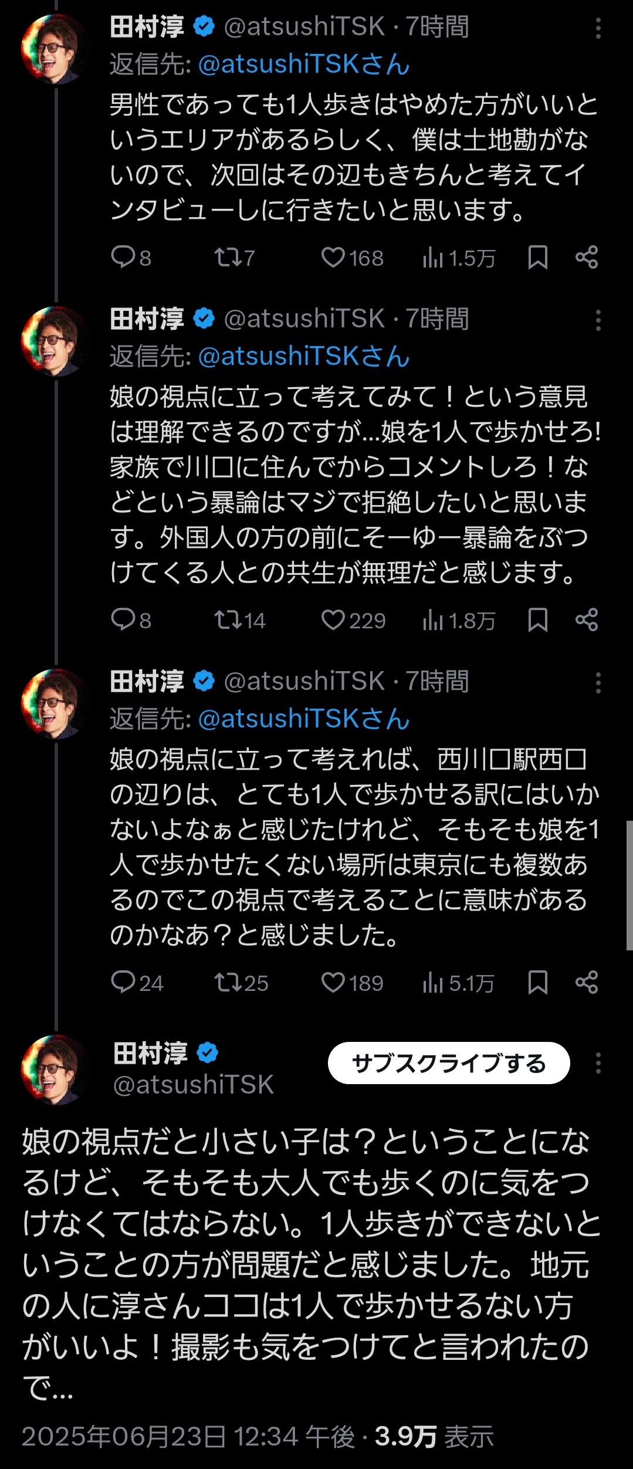The height and width of the screenshot is (1469, 633).
Task: Like the tweet with 189 likes
Action: pyautogui.click(x=333, y=983)
